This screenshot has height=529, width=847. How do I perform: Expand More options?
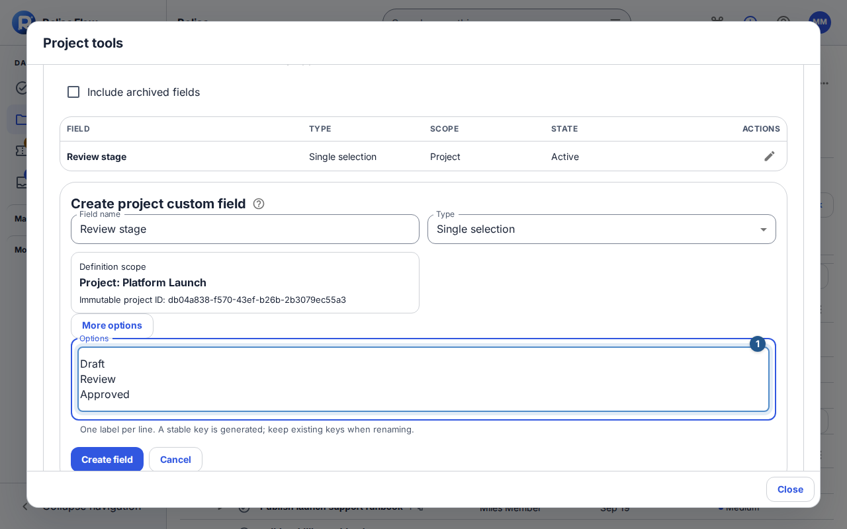(112, 325)
